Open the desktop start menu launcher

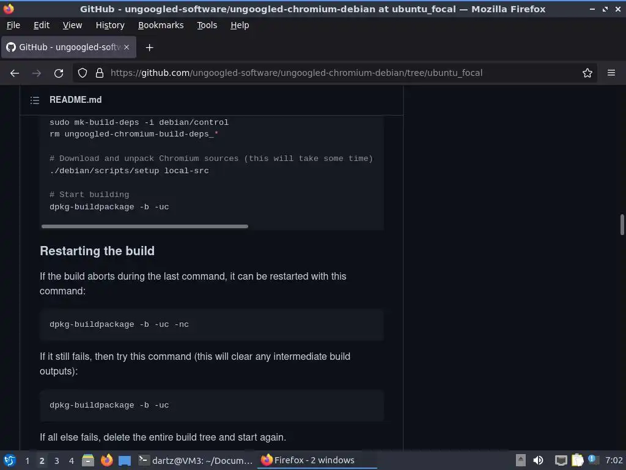[10, 460]
